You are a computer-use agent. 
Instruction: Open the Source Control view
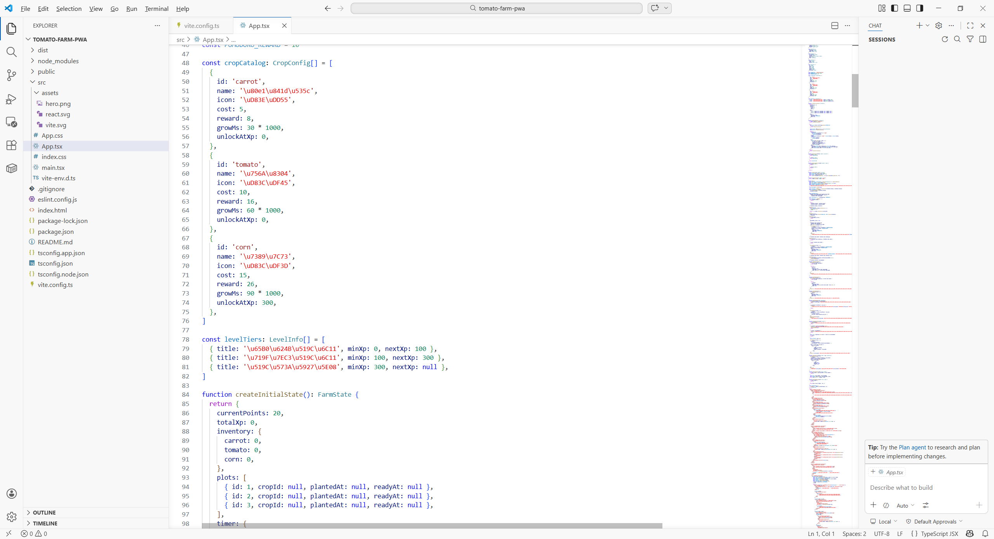(12, 75)
